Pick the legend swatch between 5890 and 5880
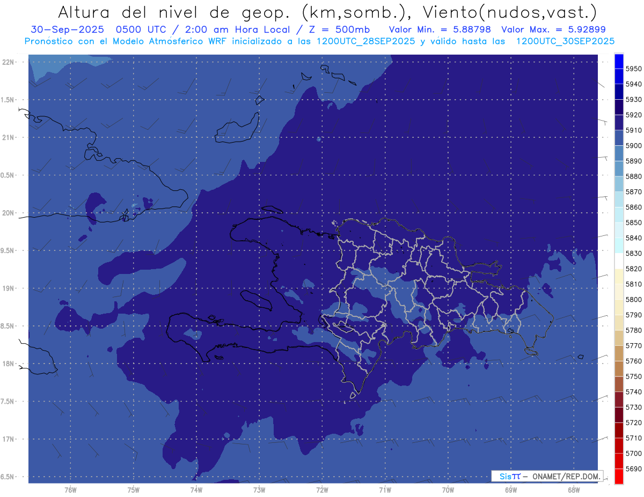Image resolution: width=644 pixels, height=497 pixels. click(x=619, y=168)
